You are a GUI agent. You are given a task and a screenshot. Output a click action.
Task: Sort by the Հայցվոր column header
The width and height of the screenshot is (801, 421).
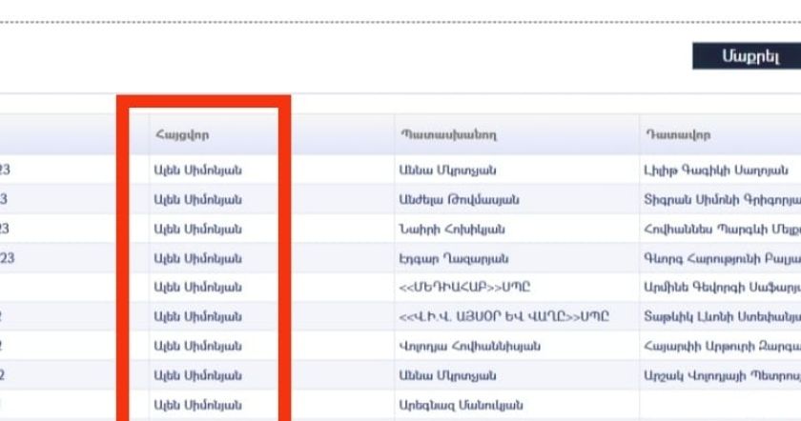pos(181,134)
